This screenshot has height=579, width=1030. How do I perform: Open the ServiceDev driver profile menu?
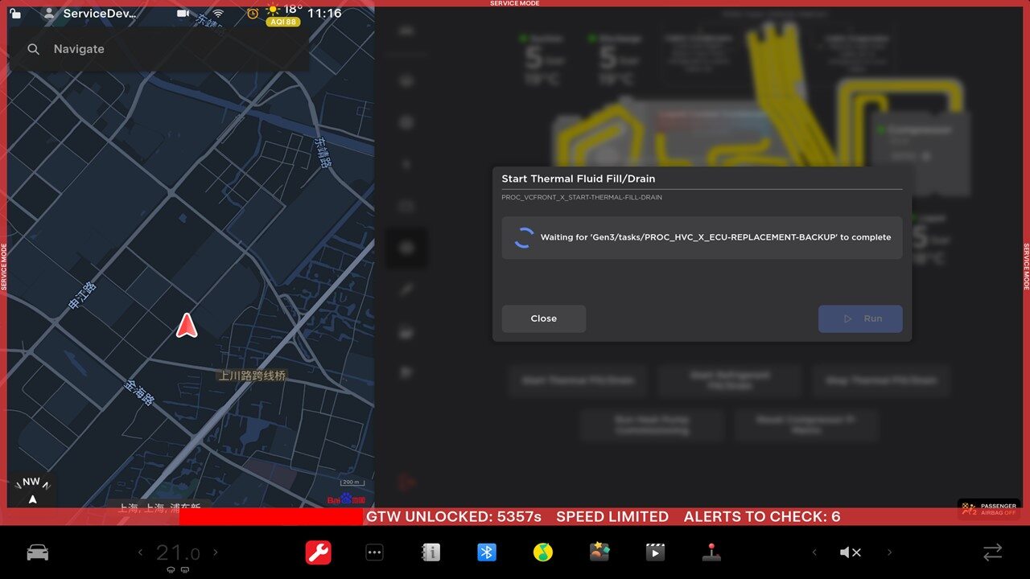93,14
